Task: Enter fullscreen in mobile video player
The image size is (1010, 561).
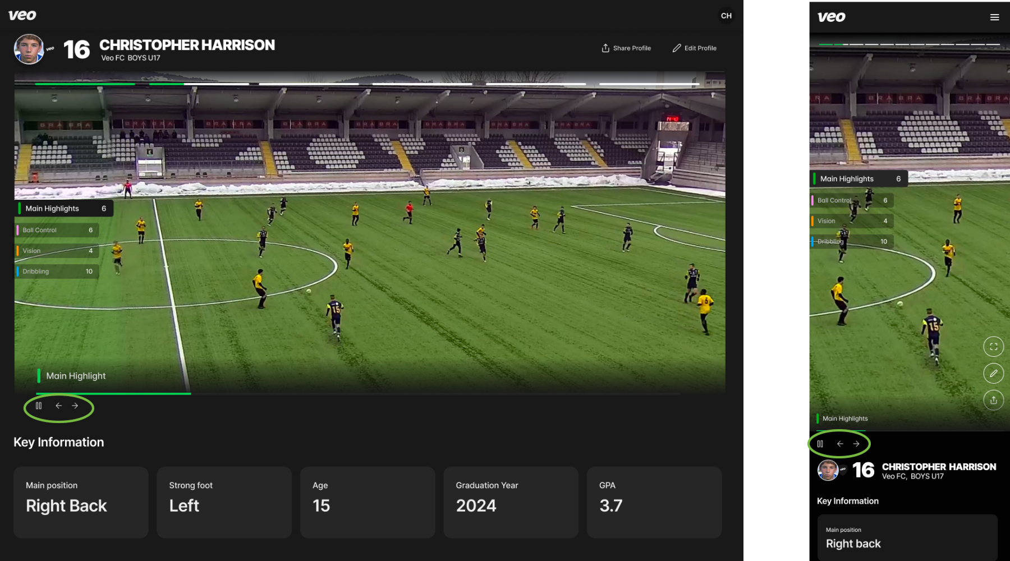Action: tap(994, 347)
